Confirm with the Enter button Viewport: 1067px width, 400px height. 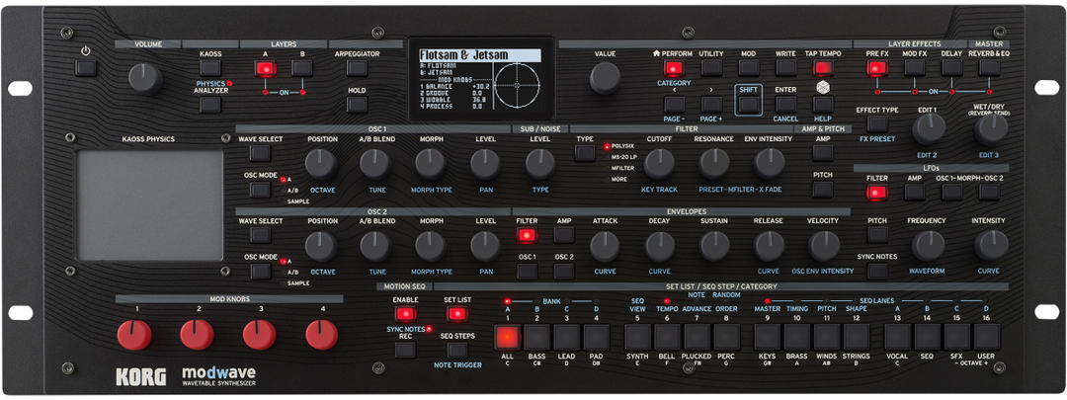(x=786, y=104)
